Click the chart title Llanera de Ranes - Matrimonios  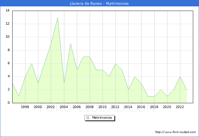(99, 4)
